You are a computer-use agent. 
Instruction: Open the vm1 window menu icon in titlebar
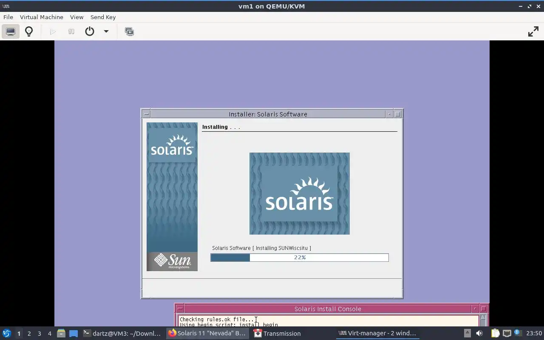tap(6, 6)
